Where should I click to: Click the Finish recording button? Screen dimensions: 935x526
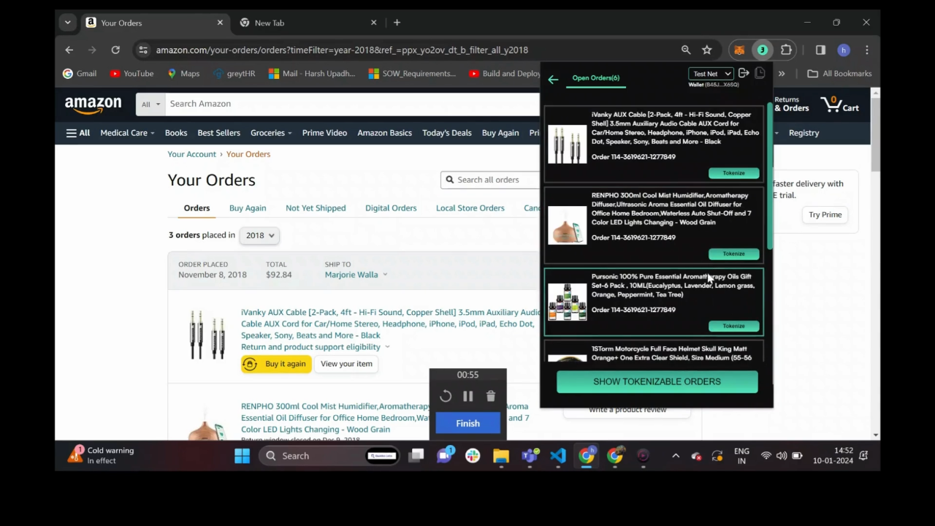click(x=468, y=424)
